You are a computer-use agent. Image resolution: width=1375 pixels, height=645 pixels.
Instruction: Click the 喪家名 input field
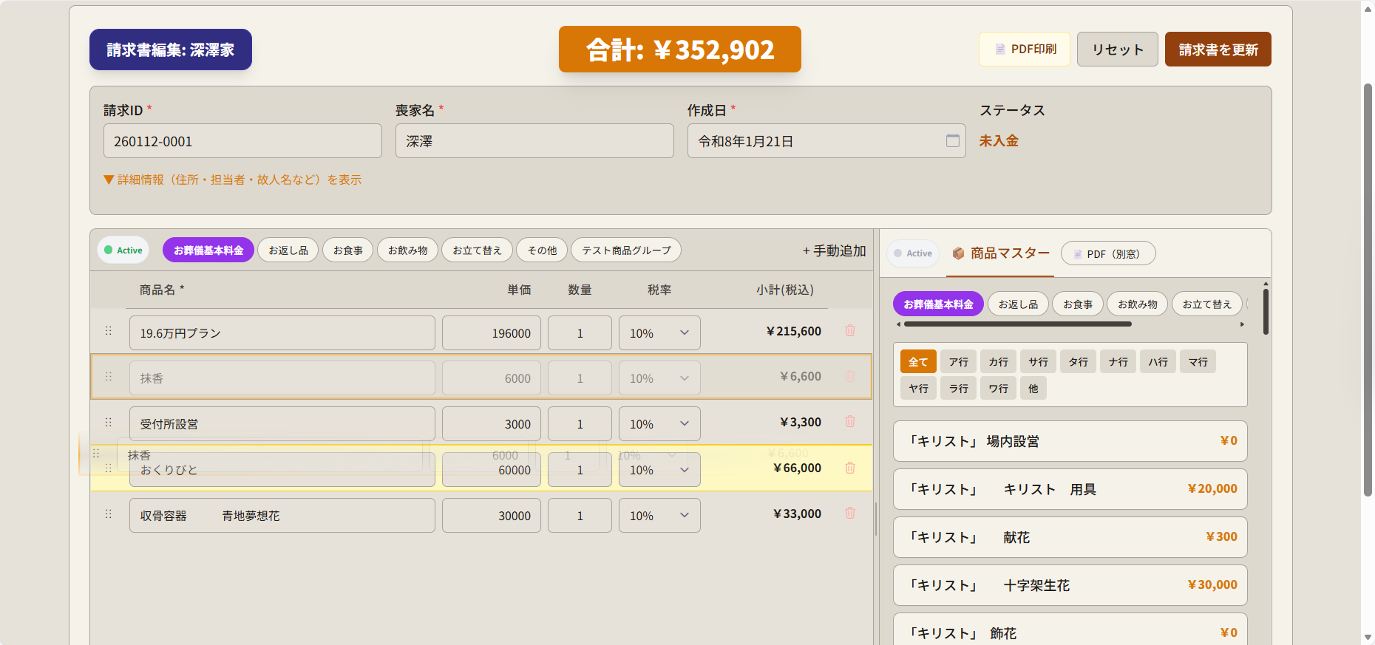click(x=534, y=141)
